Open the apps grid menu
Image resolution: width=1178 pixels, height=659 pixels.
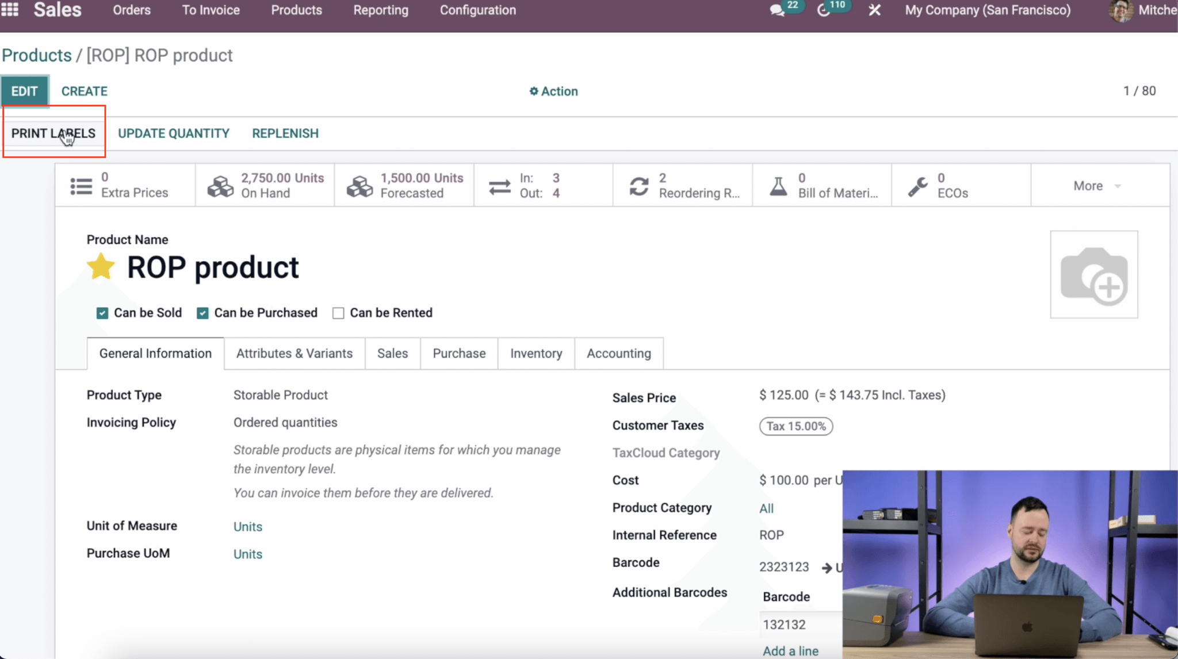[x=10, y=10]
